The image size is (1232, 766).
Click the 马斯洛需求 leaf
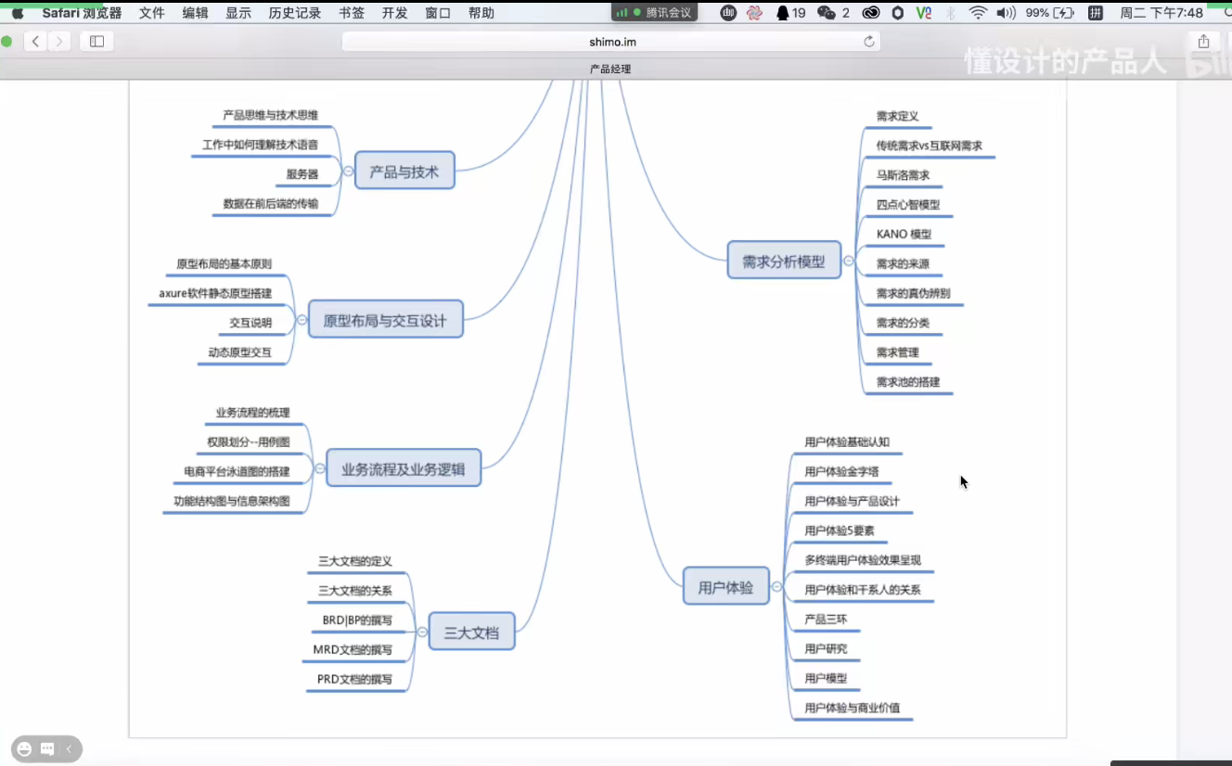click(903, 175)
